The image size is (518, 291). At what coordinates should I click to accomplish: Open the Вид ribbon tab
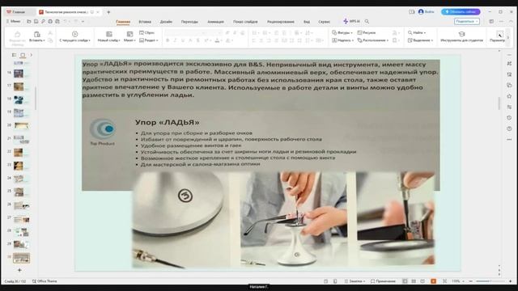[307, 22]
